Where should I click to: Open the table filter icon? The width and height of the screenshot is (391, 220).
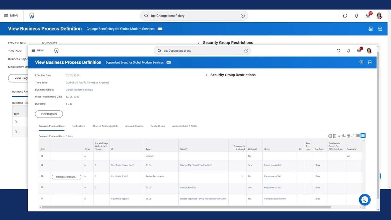[339, 136]
